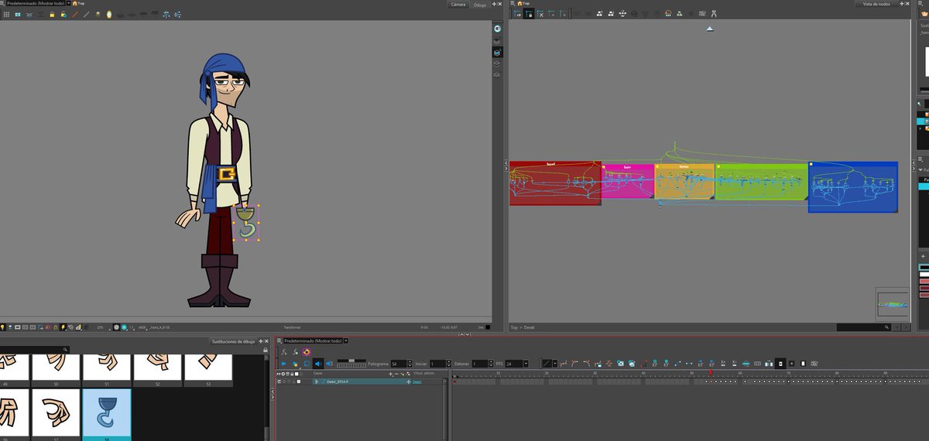Select the magenta 'hair' backdrop group

629,182
